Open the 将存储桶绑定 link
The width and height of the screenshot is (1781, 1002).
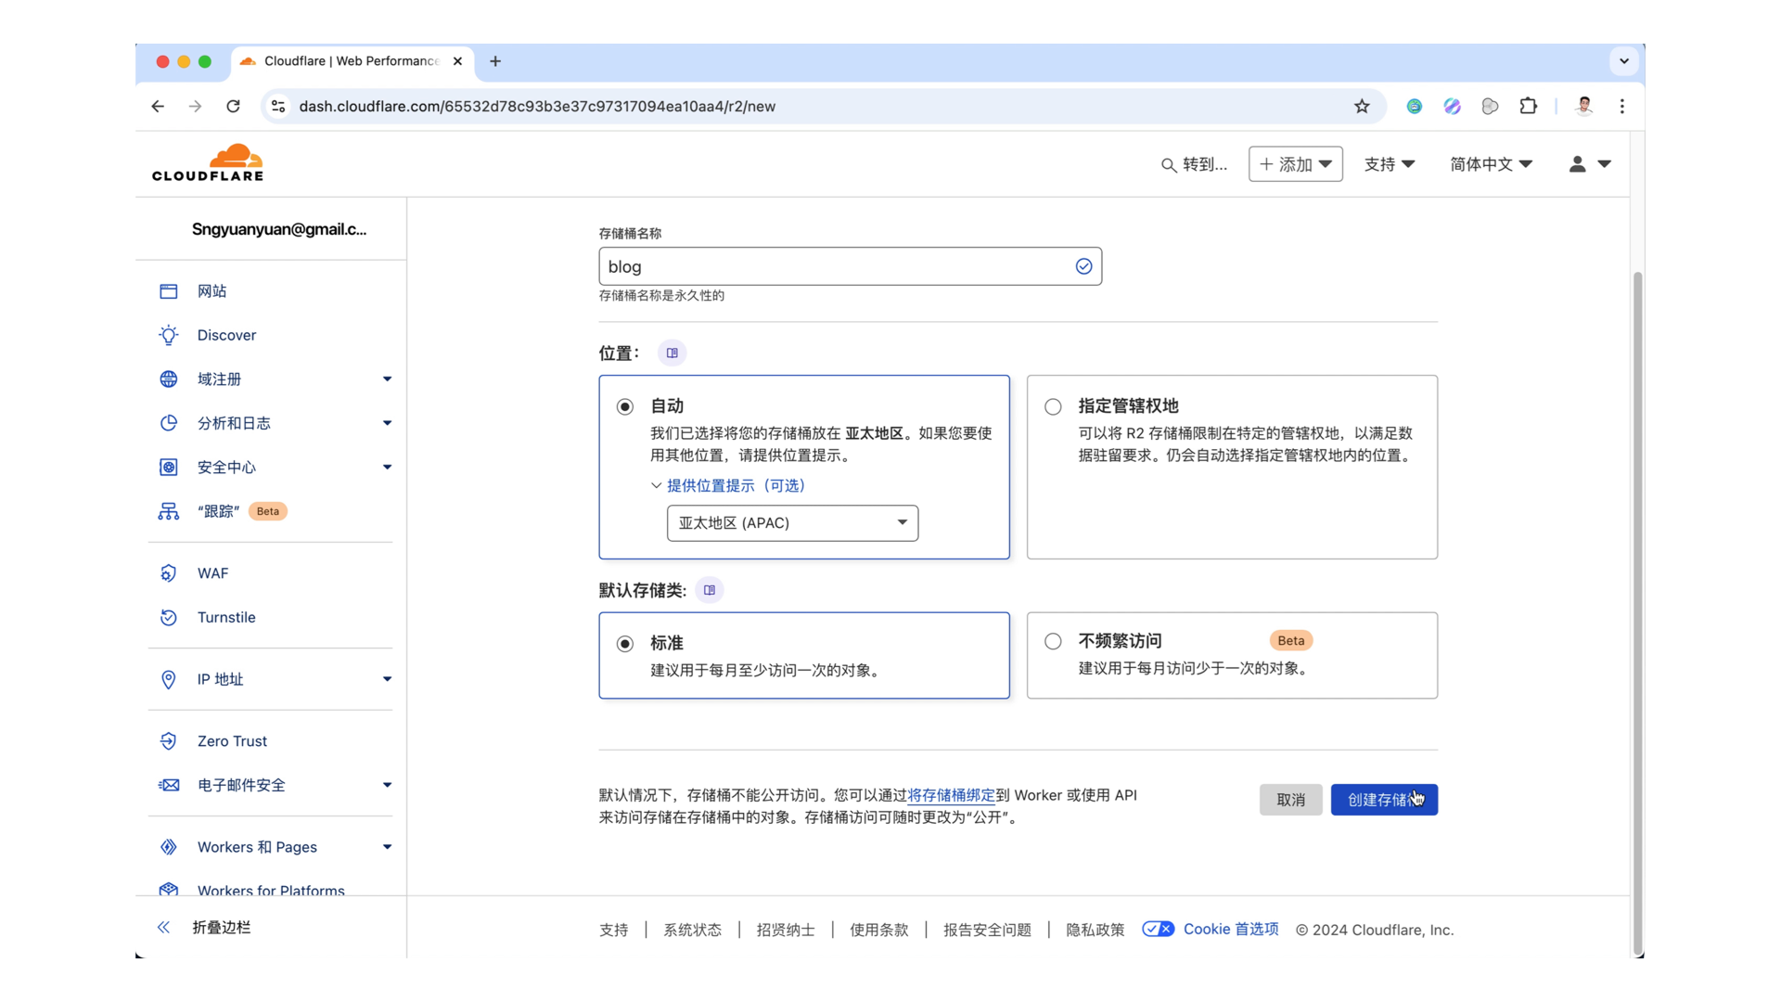952,795
